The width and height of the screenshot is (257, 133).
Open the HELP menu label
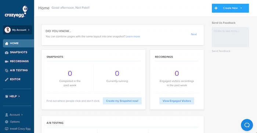point(13,96)
